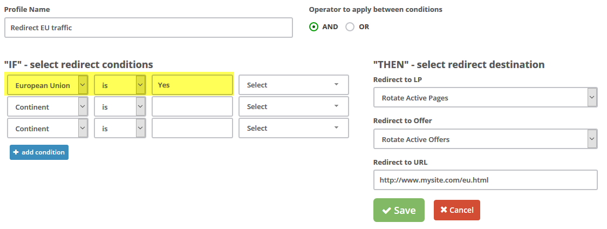Screen dimensions: 607x229
Task: Open the European Union condition dropdown
Action: point(47,85)
